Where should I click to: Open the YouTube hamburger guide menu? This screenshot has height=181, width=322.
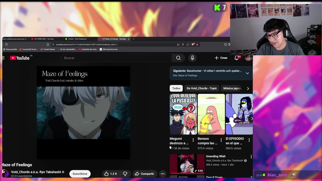pyautogui.click(x=3, y=58)
